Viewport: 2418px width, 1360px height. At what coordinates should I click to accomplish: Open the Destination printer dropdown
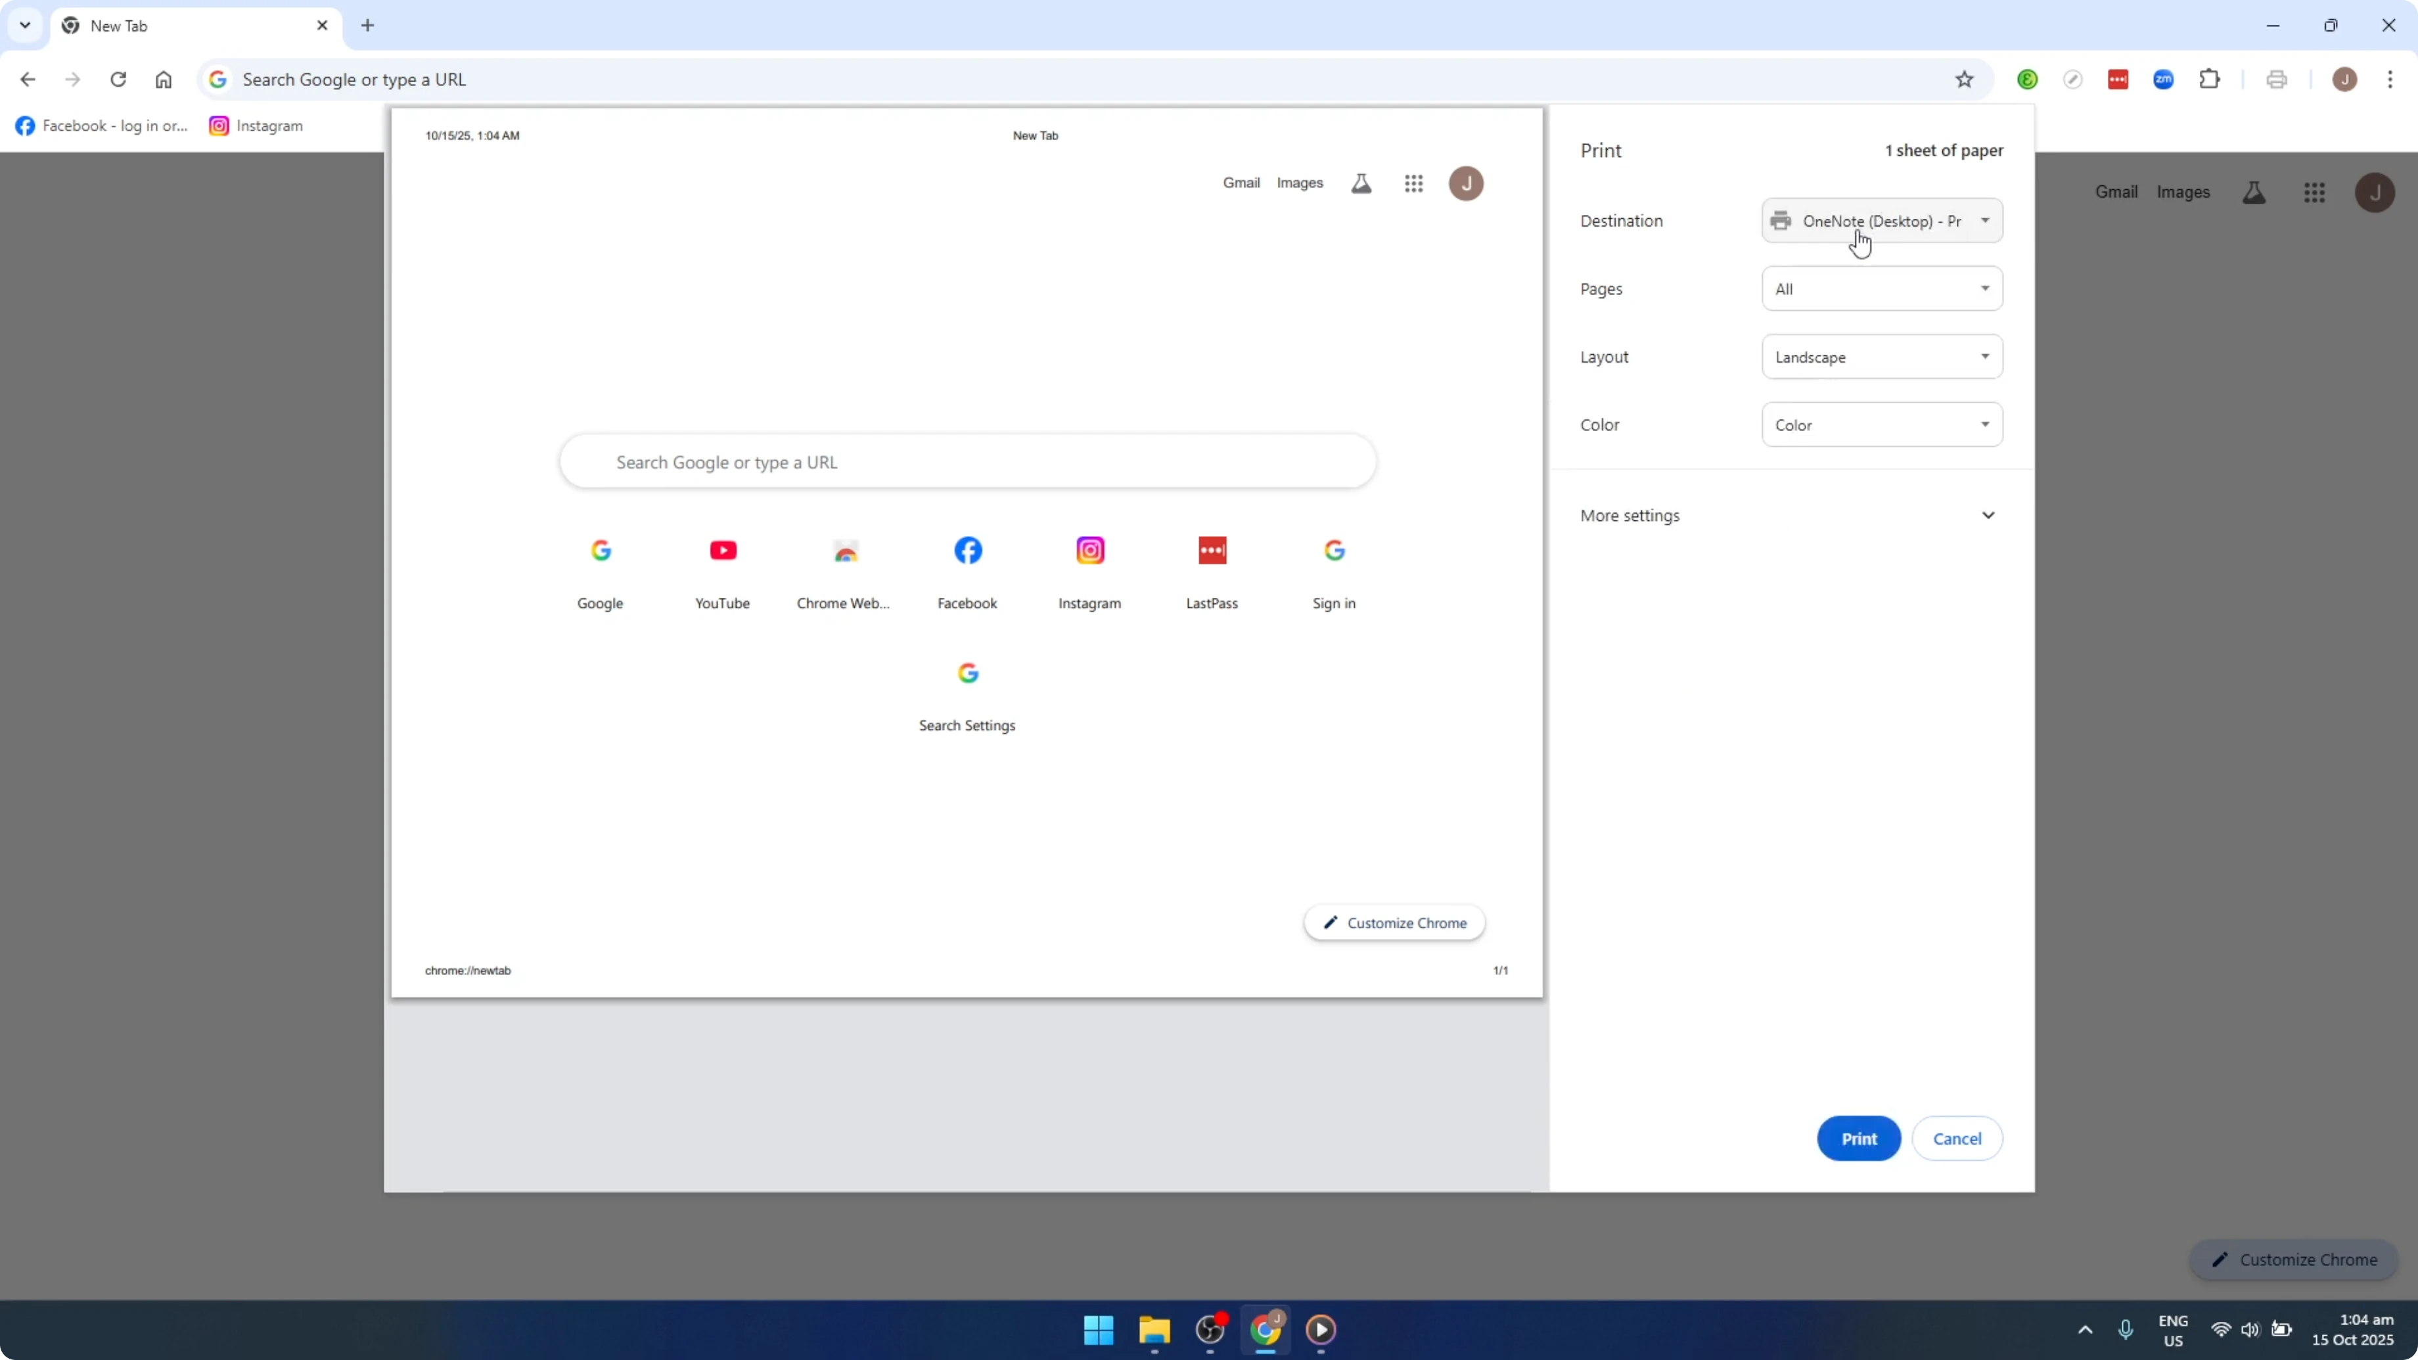1882,221
